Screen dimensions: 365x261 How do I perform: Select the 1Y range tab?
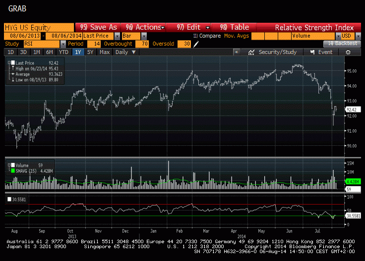tap(78, 52)
